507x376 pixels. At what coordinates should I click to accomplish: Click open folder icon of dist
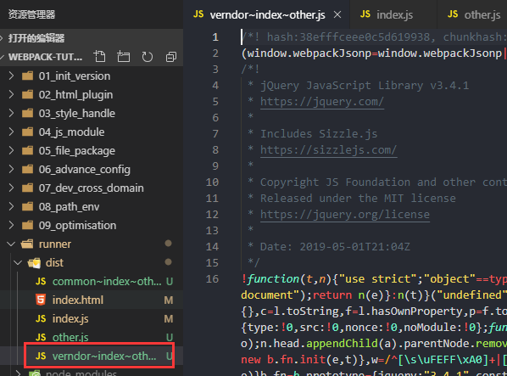click(x=34, y=263)
